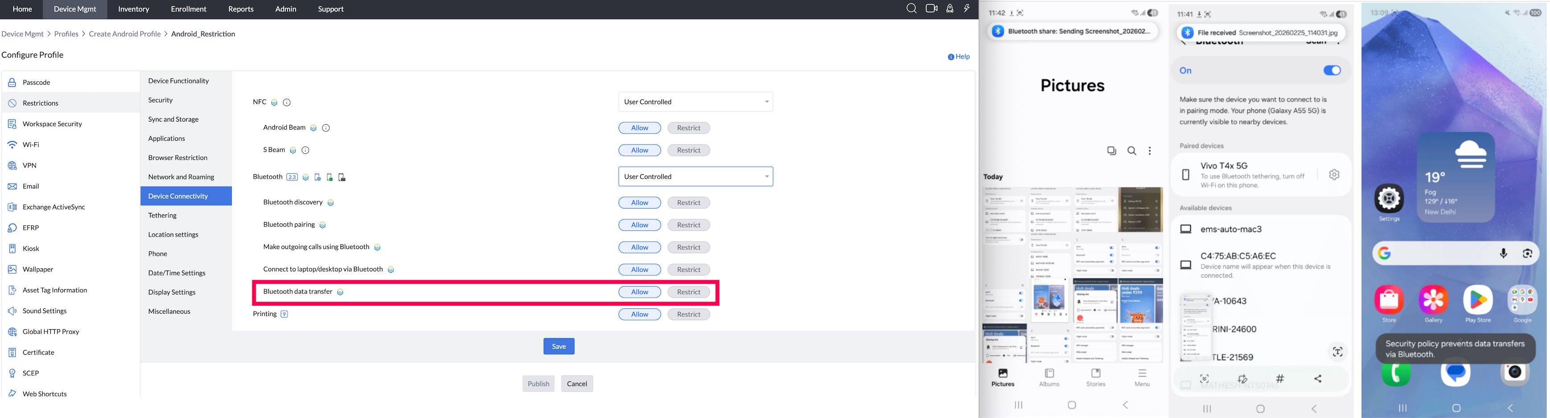Open the three-dot options menu in Pictures
The width and height of the screenshot is (1550, 418).
click(x=1150, y=150)
